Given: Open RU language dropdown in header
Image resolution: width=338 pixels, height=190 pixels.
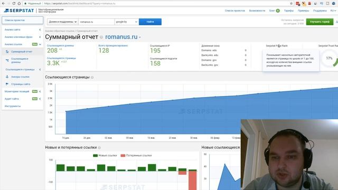Looking at the screenshot, I should (333, 11).
